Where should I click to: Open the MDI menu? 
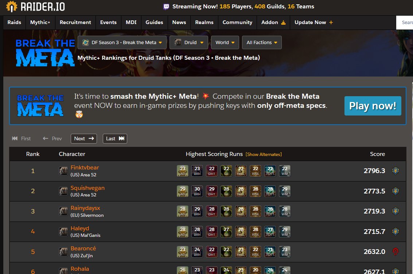131,22
